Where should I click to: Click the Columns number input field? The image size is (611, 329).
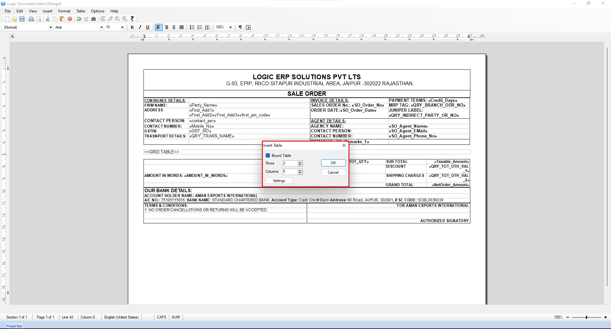[x=290, y=172]
